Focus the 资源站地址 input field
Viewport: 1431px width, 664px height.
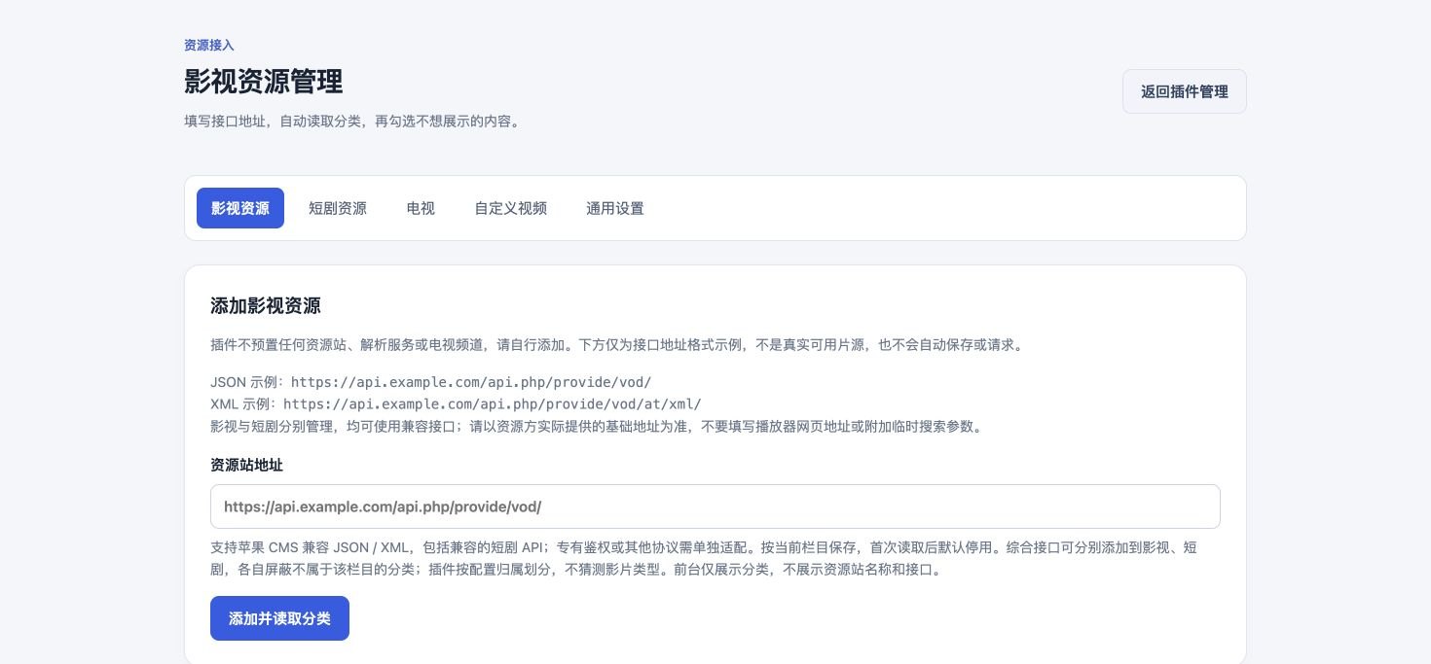tap(715, 507)
